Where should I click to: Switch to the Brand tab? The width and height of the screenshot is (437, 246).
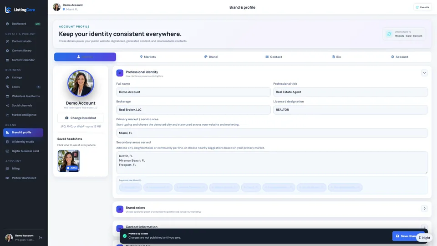(211, 57)
